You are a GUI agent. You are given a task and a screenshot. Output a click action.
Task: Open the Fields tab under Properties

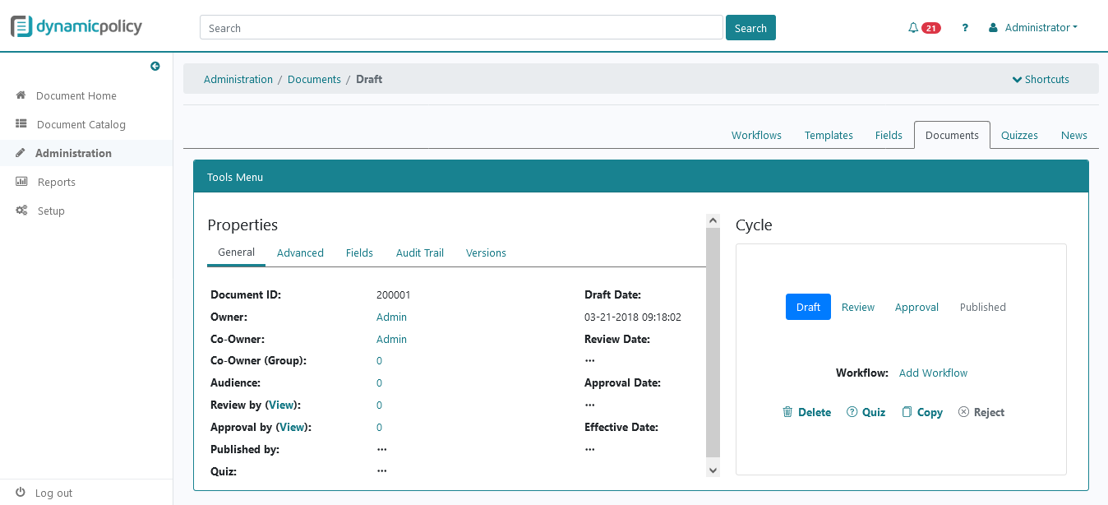point(359,253)
